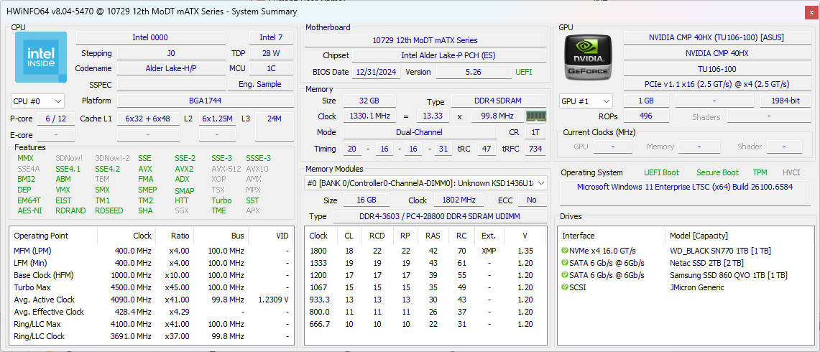Viewport: 820px width, 352px height.
Task: Click the Intel Inside CPU logo
Action: [41, 57]
